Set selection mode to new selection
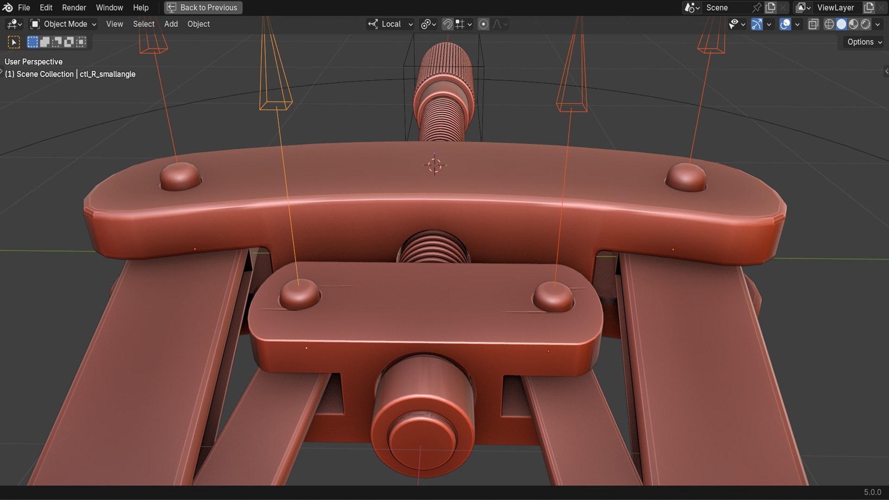Viewport: 889px width, 500px height. (x=32, y=42)
